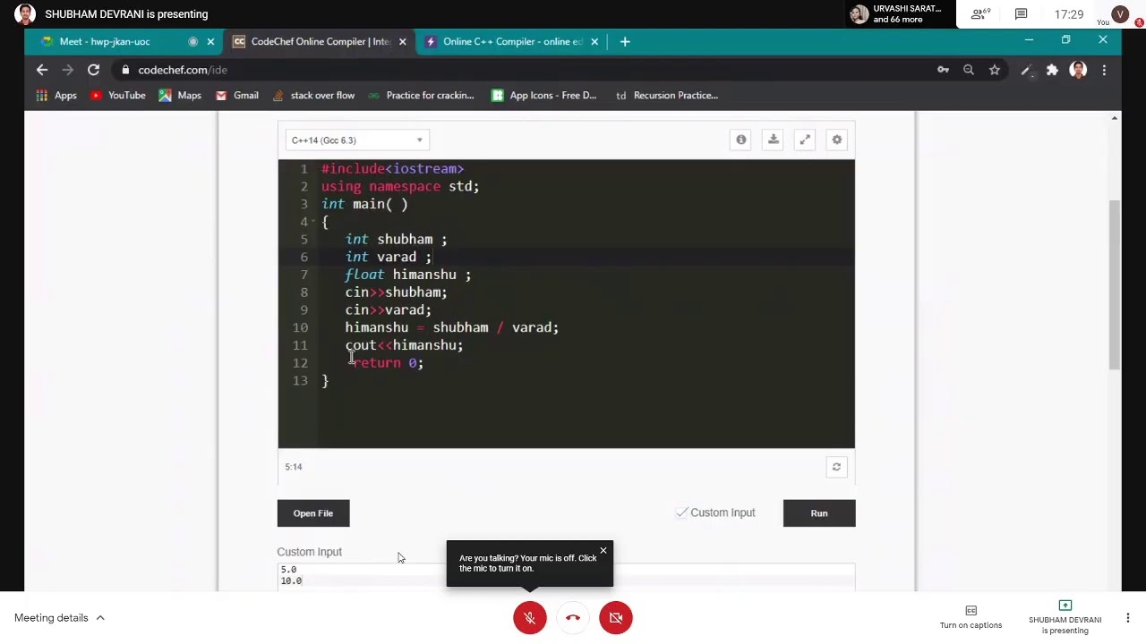
Task: Open the Gmail bookmark
Action: (x=237, y=95)
